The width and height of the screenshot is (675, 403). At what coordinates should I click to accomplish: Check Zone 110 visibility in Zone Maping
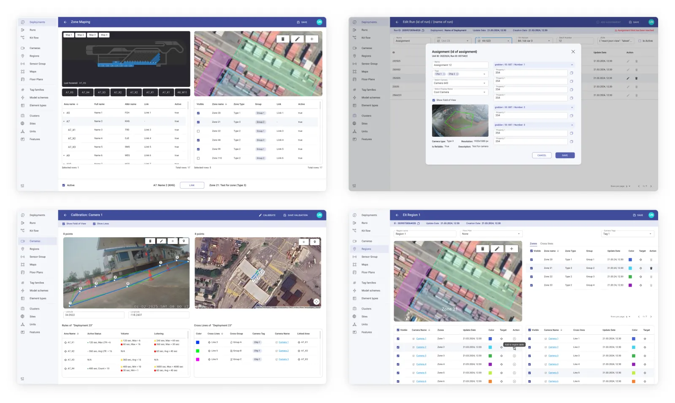pos(198,158)
